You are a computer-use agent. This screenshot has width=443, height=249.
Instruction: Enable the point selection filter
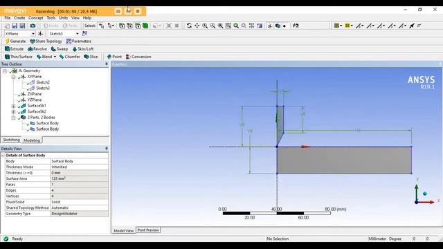pyautogui.click(x=122, y=26)
